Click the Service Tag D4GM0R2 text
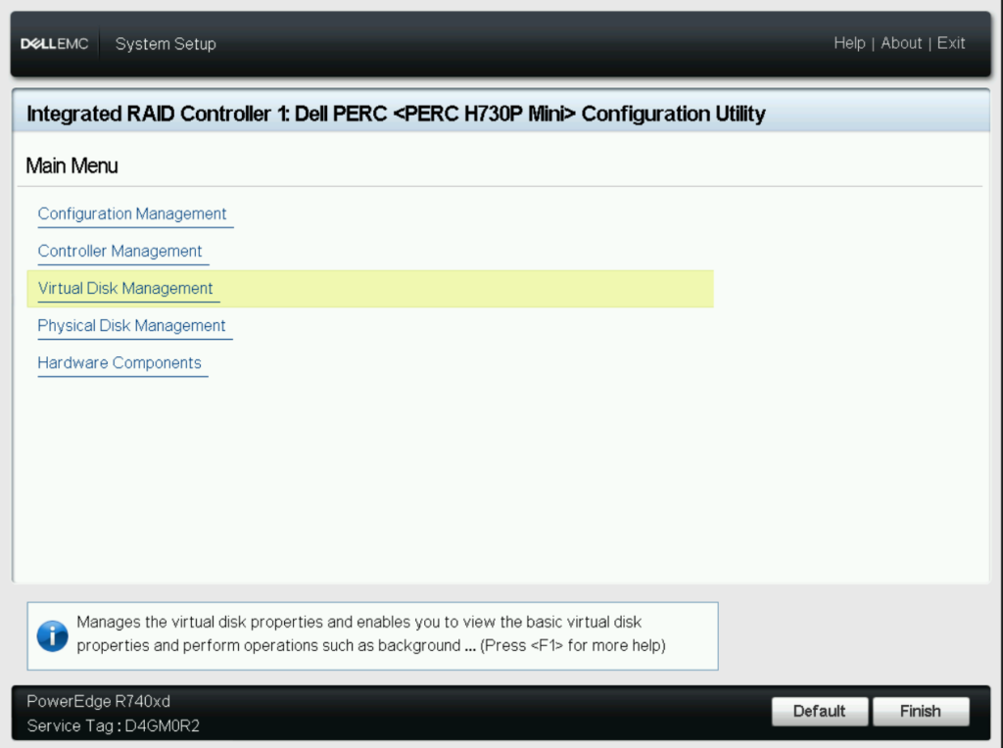Image resolution: width=1003 pixels, height=748 pixels. point(114,725)
